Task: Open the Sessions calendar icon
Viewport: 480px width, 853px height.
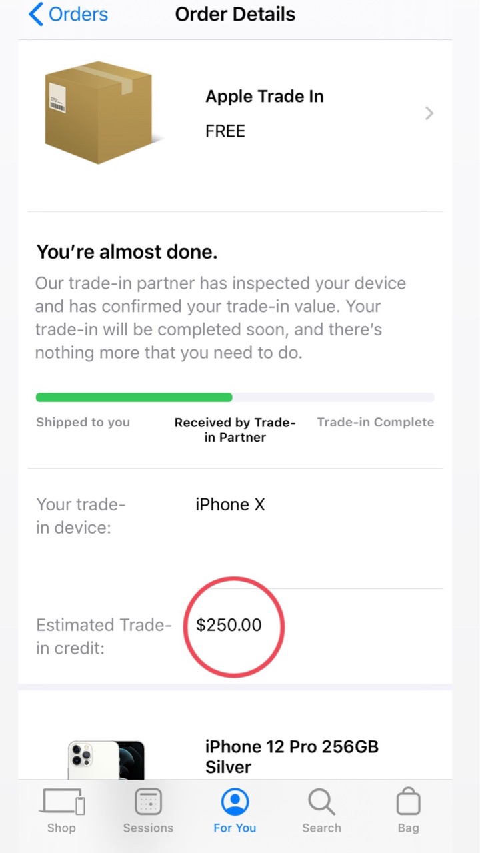Action: [148, 802]
